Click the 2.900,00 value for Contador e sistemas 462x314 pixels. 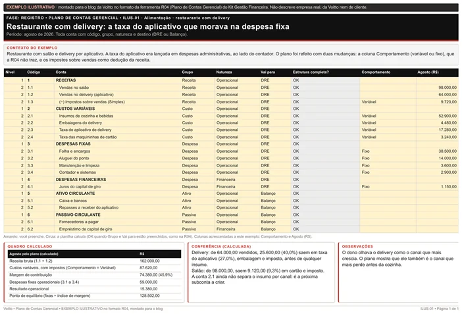coord(449,172)
